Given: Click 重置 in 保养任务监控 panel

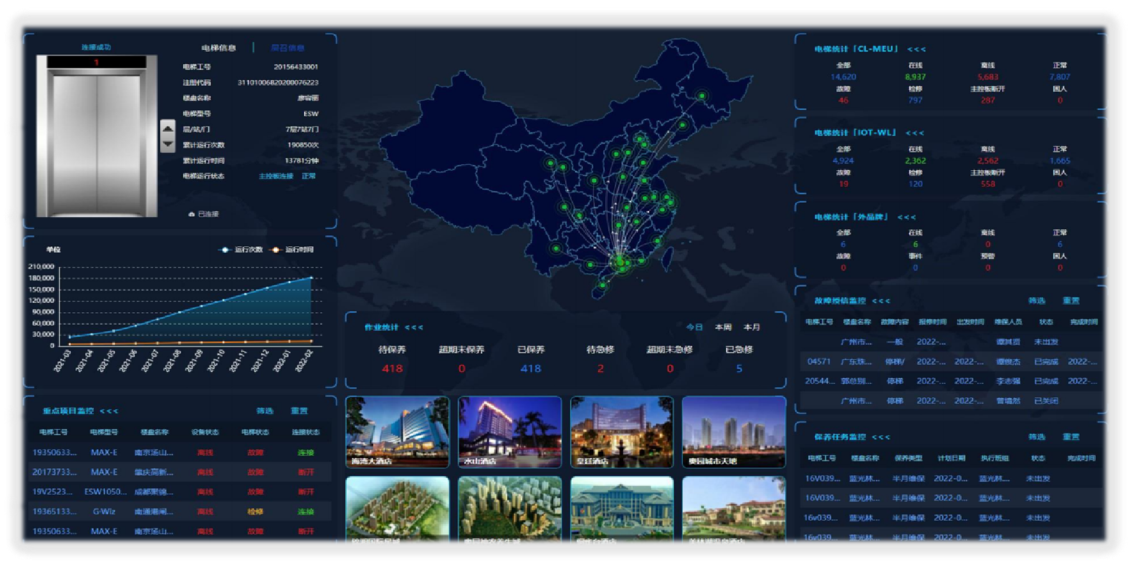Looking at the screenshot, I should (1071, 437).
